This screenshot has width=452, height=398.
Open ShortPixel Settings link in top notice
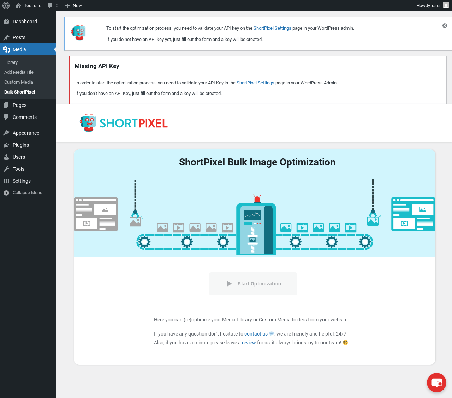coord(272,28)
